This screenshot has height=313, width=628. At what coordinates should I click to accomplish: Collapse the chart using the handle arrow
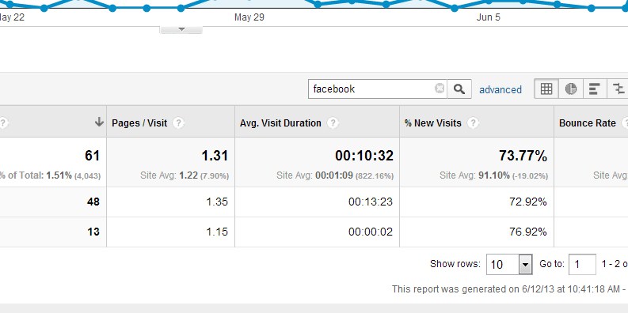181,29
